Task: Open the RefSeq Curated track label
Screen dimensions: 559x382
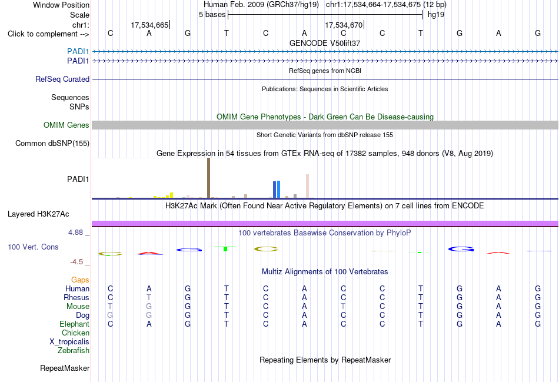Action: pos(62,79)
